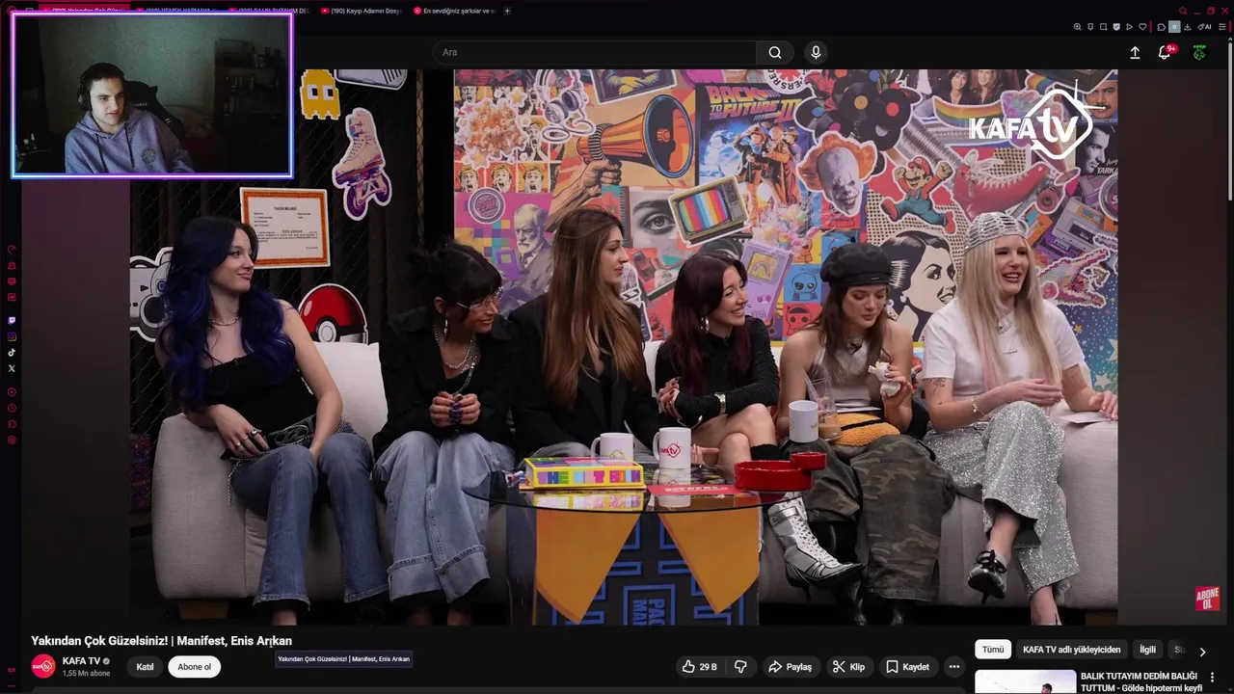
Task: Open the YouTube account avatar
Action: (1199, 53)
